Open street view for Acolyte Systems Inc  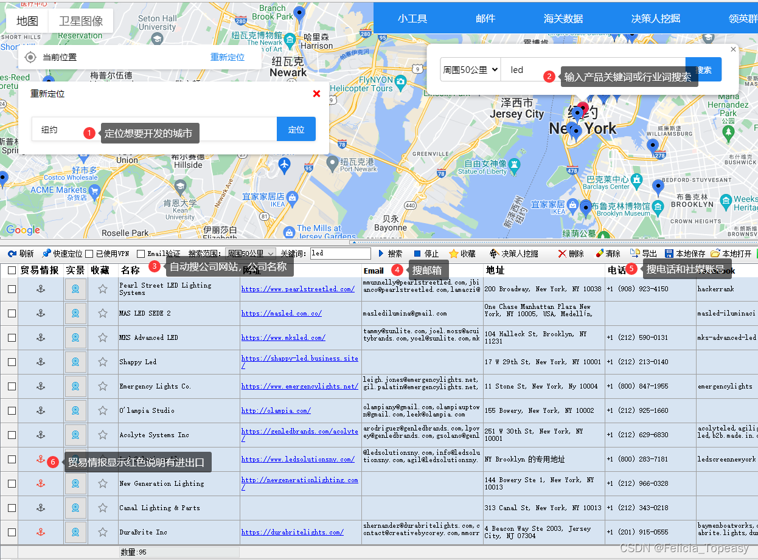point(75,435)
